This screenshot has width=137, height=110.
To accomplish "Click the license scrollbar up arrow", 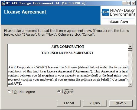I will point(130,46).
